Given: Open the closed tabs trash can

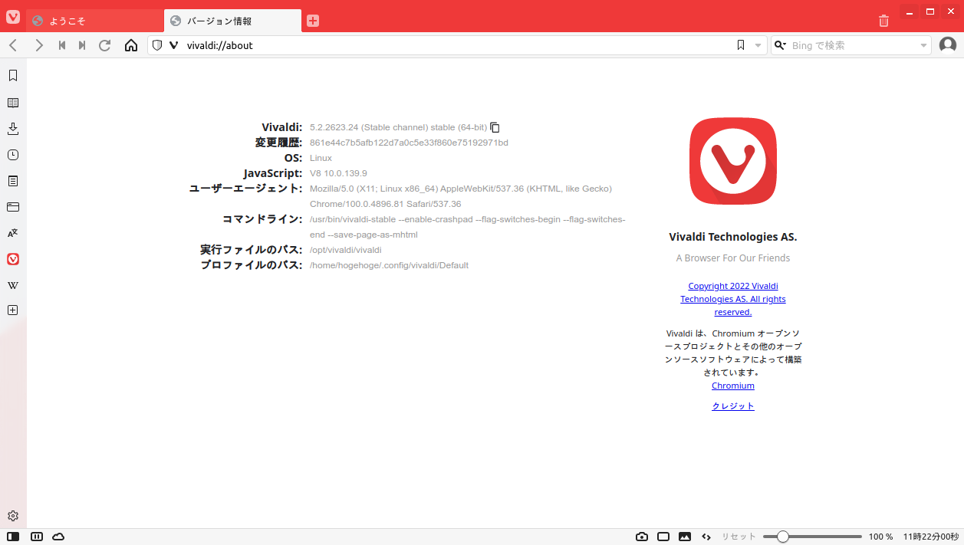Looking at the screenshot, I should pyautogui.click(x=883, y=21).
